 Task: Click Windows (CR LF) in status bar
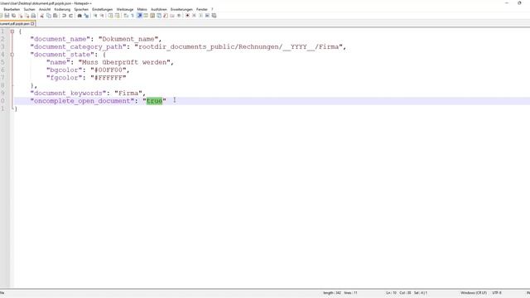tap(473, 293)
